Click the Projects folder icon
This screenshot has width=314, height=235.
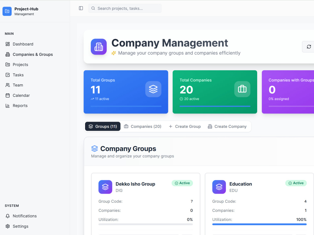click(8, 64)
